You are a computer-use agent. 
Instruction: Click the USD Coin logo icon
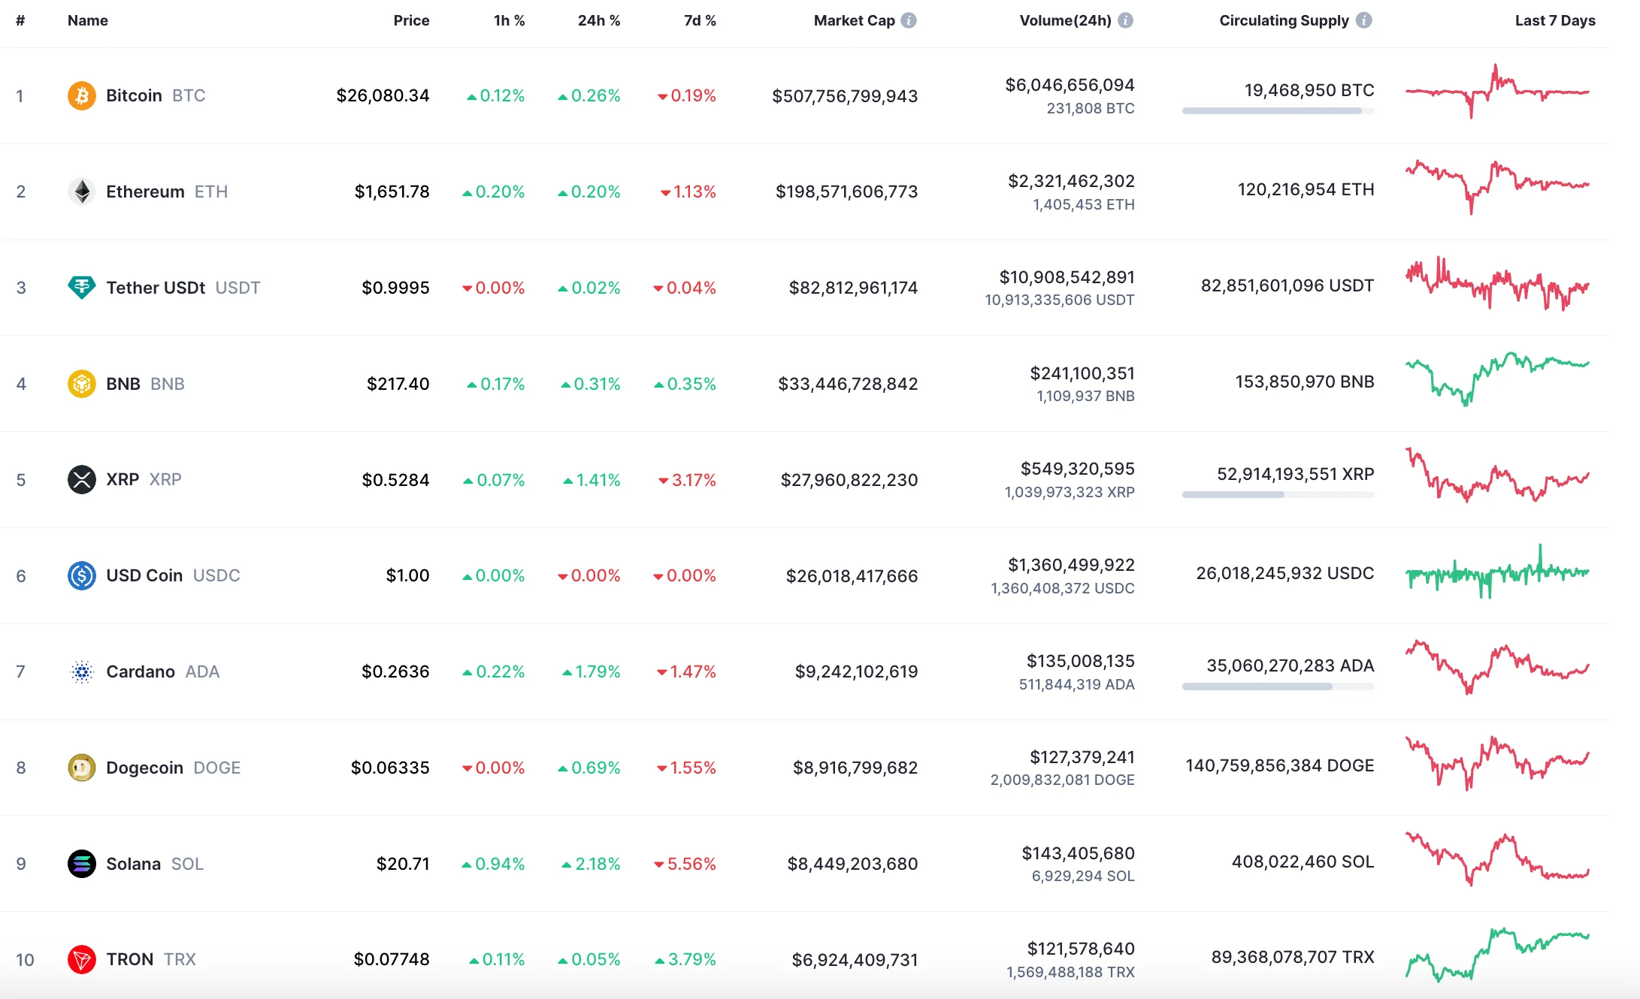81,575
